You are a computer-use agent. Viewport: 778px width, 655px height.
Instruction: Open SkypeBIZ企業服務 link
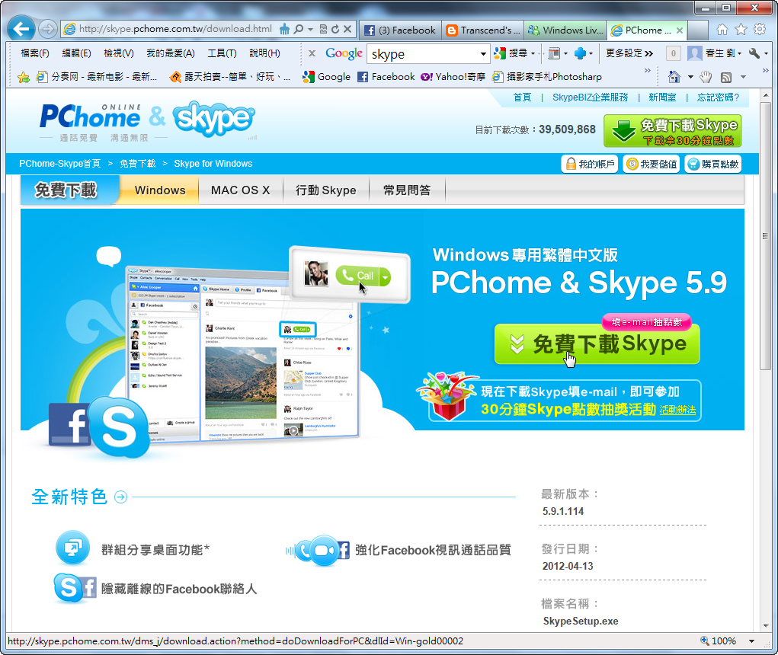590,97
